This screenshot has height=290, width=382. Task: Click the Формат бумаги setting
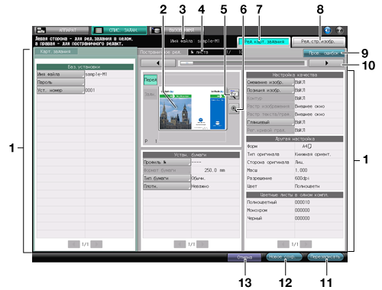click(167, 170)
